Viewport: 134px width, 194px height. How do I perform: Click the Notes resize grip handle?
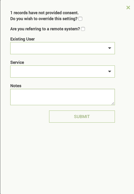coord(113,104)
